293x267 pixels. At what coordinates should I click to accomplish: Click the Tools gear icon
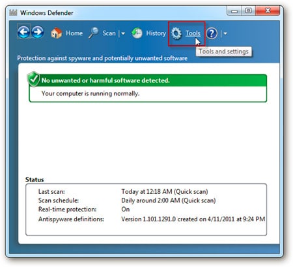pos(176,33)
